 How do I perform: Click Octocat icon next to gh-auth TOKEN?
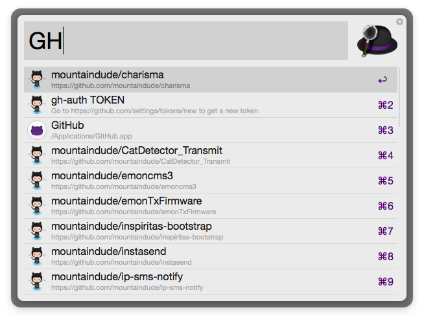37,105
